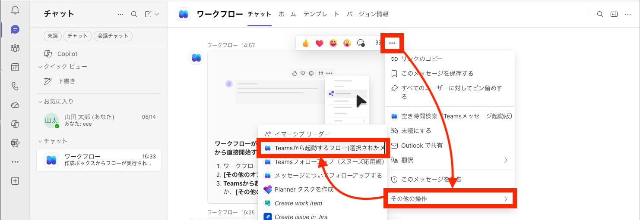Viewport: 640px width, 220px height.
Task: Expand 翻訳 submenu
Action: click(x=450, y=160)
